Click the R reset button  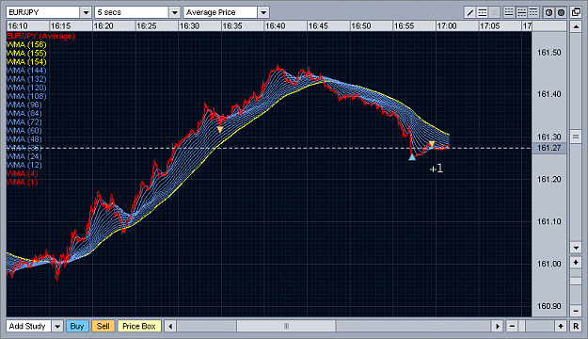point(576,326)
